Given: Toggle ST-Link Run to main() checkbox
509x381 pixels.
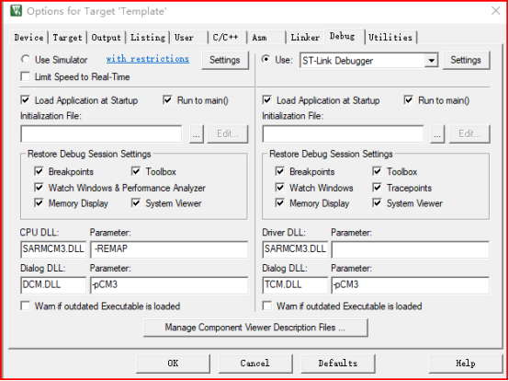Looking at the screenshot, I should tap(408, 99).
